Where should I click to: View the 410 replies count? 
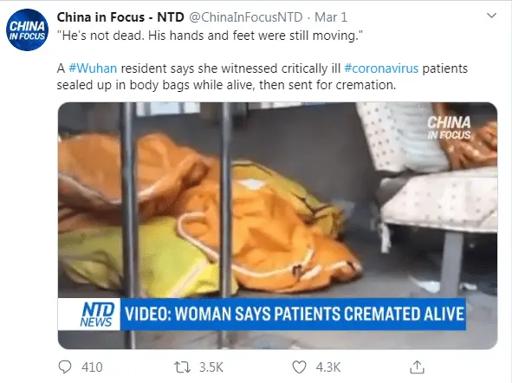(x=92, y=367)
